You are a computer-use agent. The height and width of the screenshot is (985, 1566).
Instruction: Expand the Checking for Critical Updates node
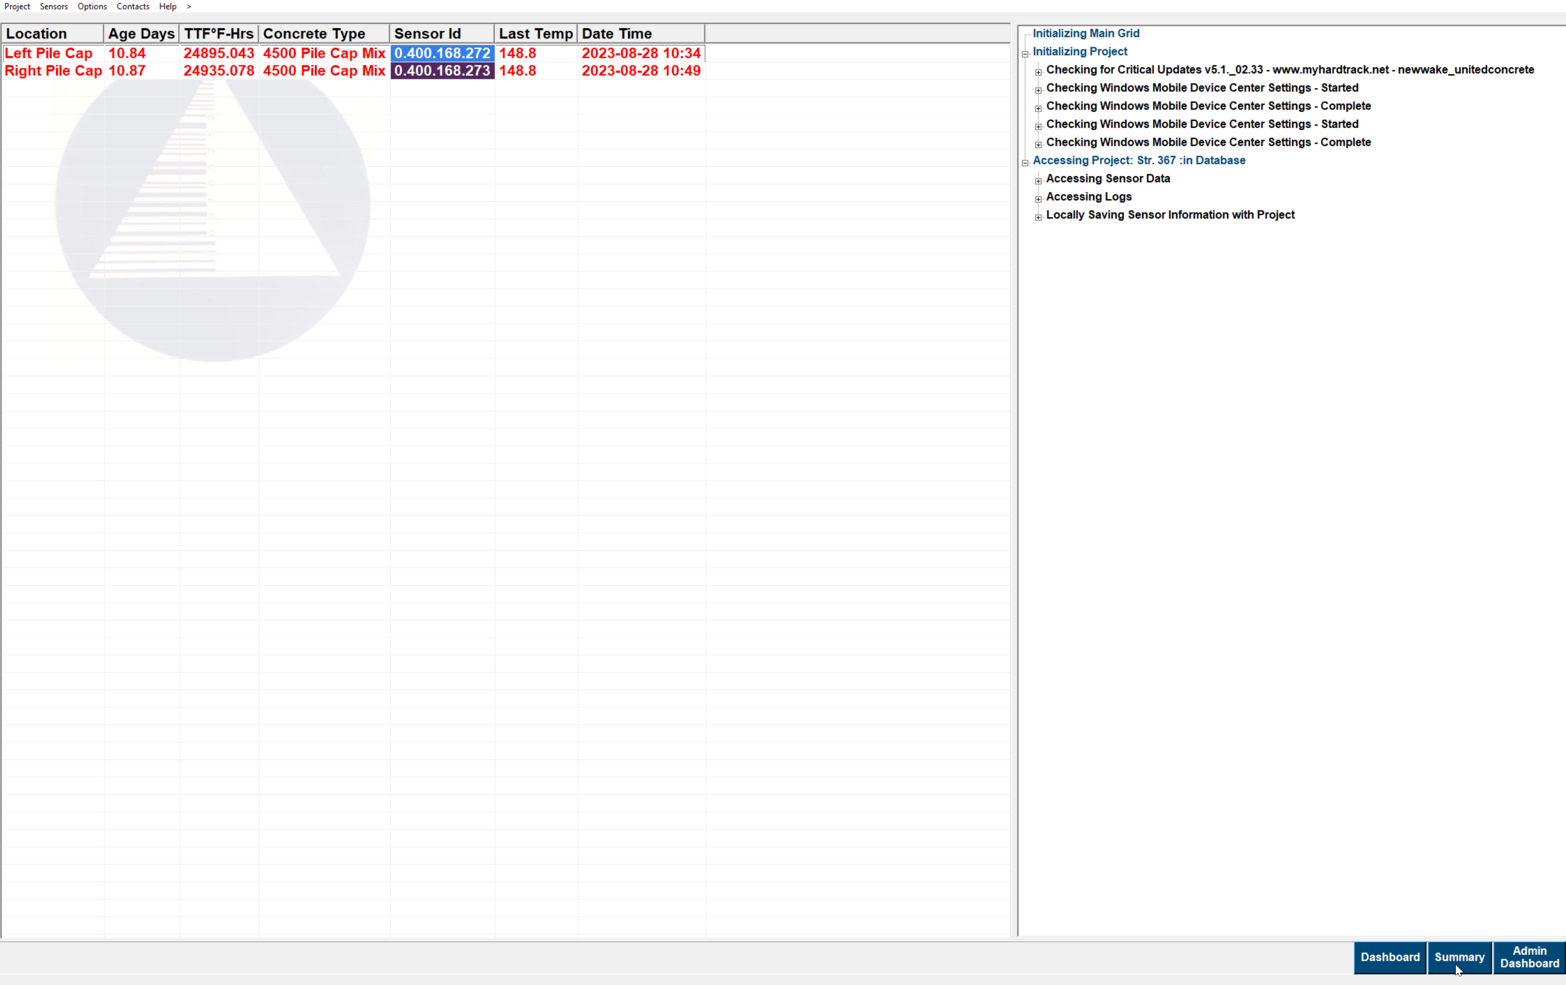[1038, 72]
